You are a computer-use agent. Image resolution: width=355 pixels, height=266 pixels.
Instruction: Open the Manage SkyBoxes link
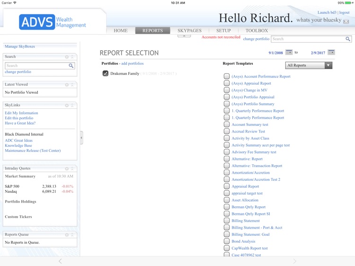[x=20, y=46]
